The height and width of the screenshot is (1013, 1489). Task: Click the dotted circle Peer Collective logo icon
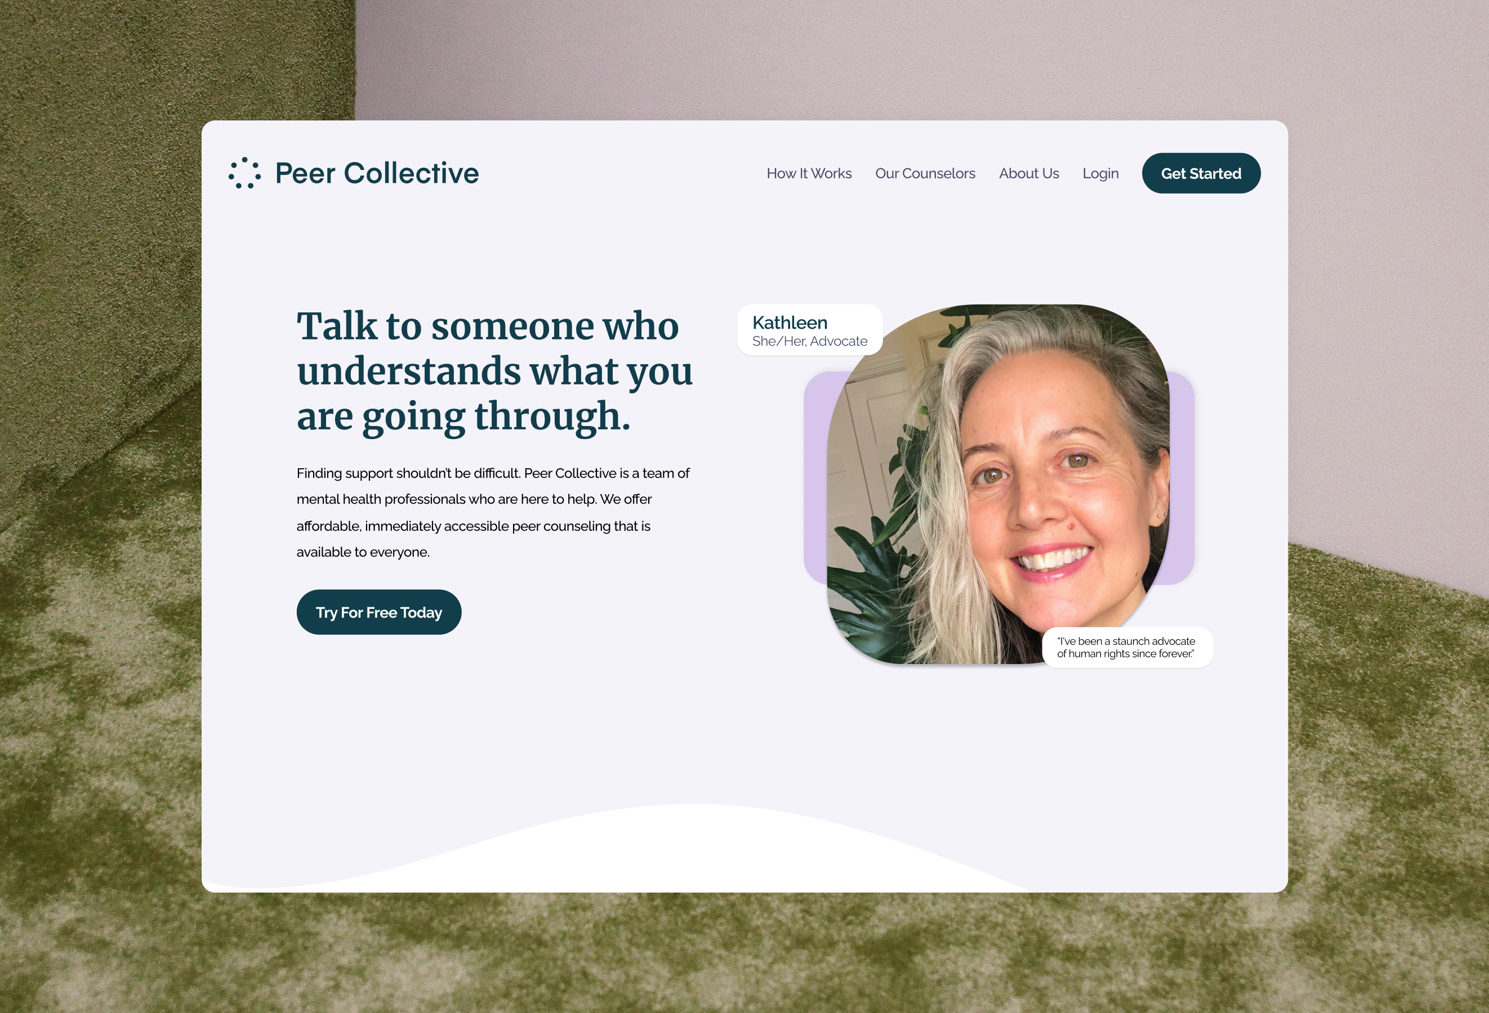pyautogui.click(x=245, y=173)
